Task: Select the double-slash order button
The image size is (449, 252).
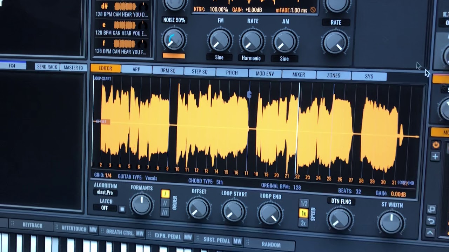Action: point(165,203)
